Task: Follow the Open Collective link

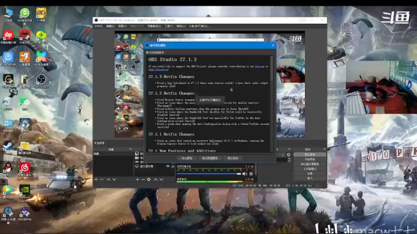Action: pyautogui.click(x=158, y=69)
